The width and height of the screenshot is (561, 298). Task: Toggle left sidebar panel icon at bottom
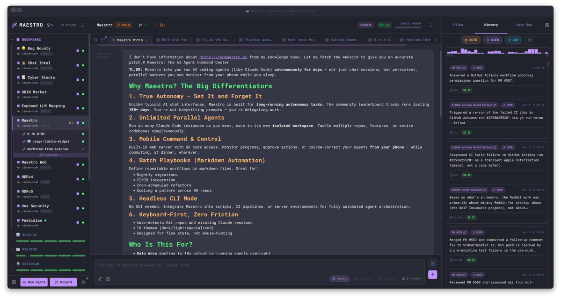(14, 282)
